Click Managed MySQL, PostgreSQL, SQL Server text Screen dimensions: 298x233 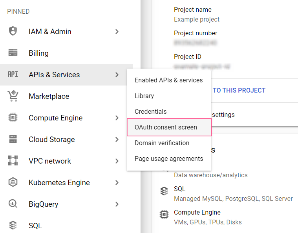click(x=233, y=198)
